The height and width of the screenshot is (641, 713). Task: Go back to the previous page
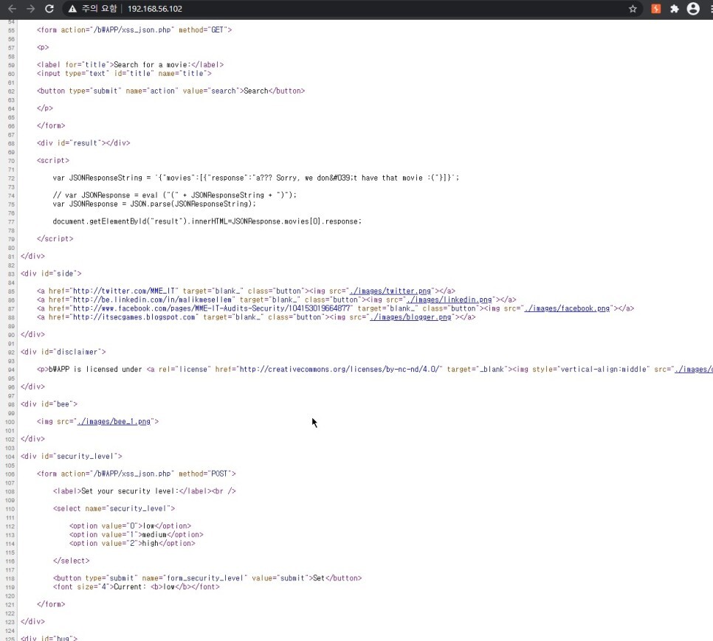tap(12, 9)
